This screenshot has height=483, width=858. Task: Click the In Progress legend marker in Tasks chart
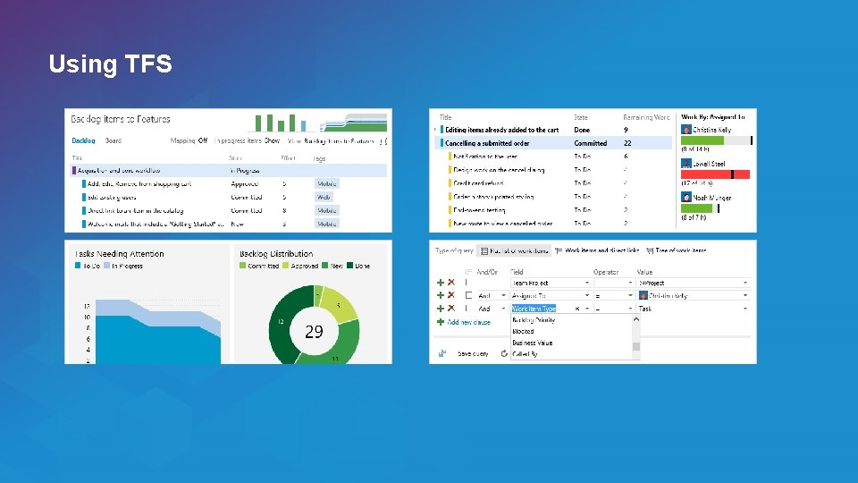coord(106,266)
